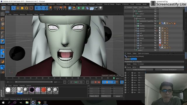Click the coordinate system icon beside Z
This screenshot has height=105, width=187.
(x=50, y=8)
